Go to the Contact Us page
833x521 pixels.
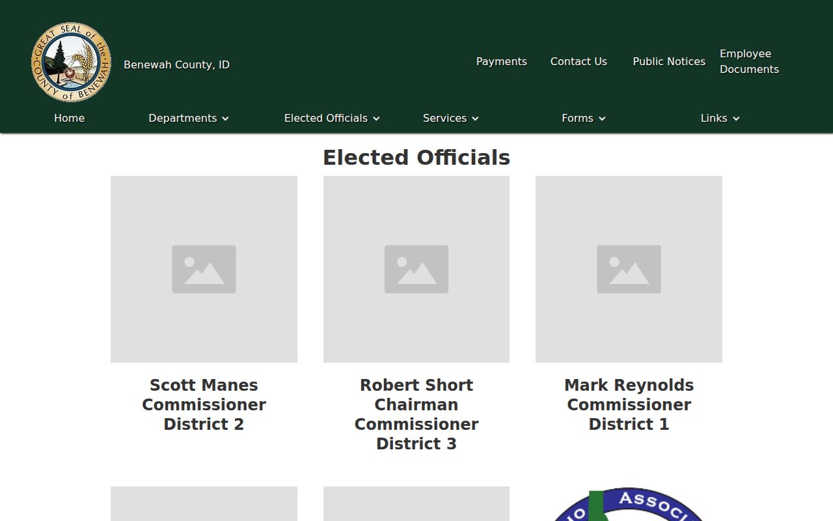click(579, 61)
